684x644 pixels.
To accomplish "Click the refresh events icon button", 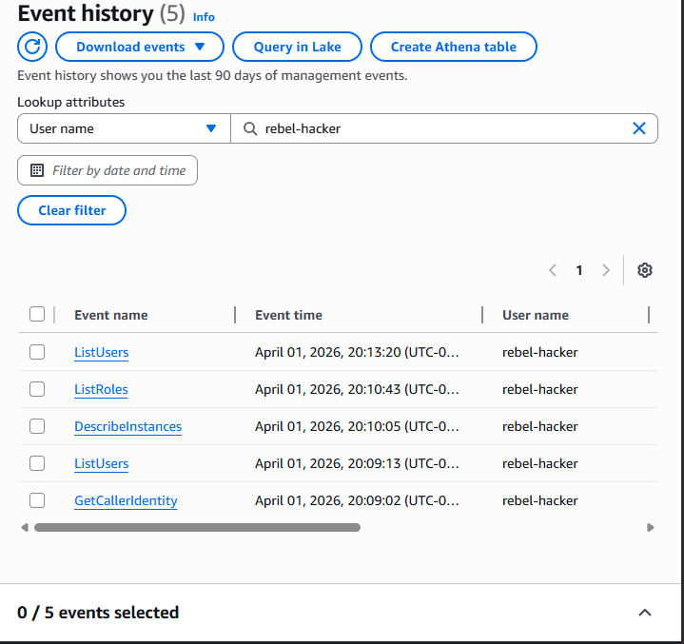I will 32,47.
